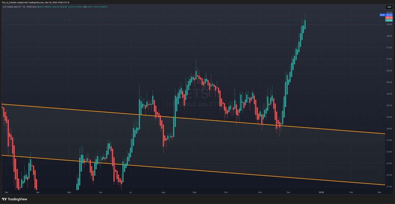This screenshot has width=395, height=204.
Task: Click the NYSE Arca exchange label
Action: pos(32,7)
